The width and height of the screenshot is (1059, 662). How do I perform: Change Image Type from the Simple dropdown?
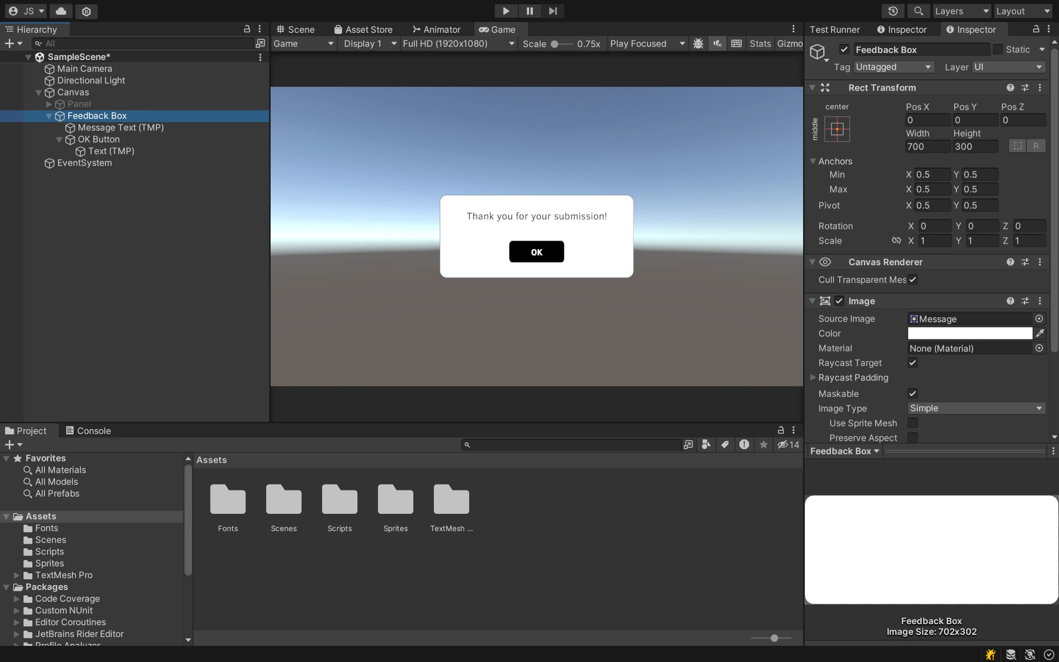pos(976,408)
